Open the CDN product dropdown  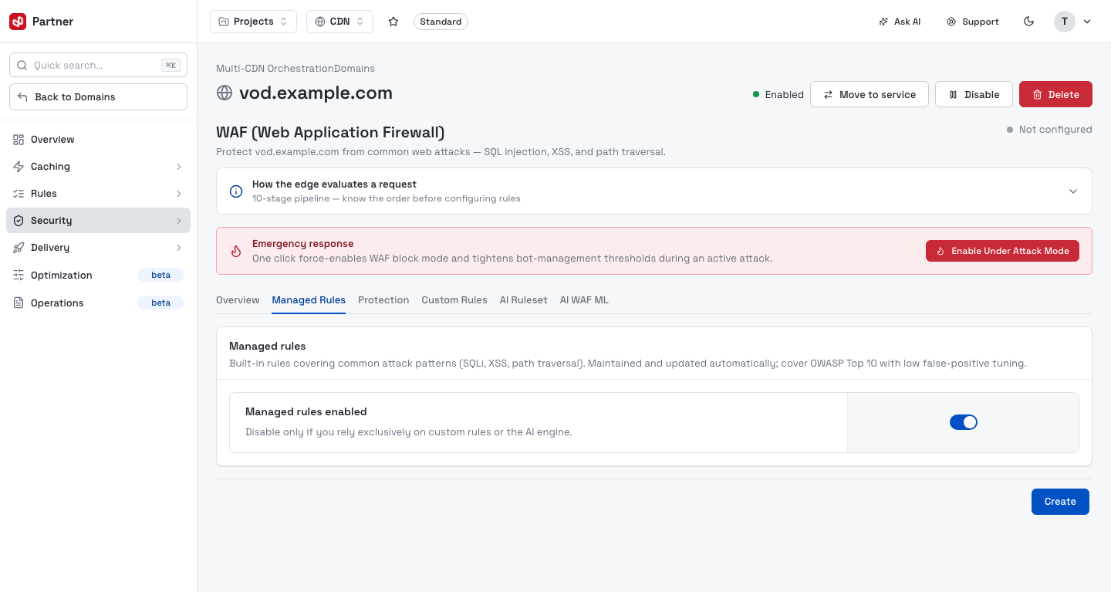click(x=339, y=22)
